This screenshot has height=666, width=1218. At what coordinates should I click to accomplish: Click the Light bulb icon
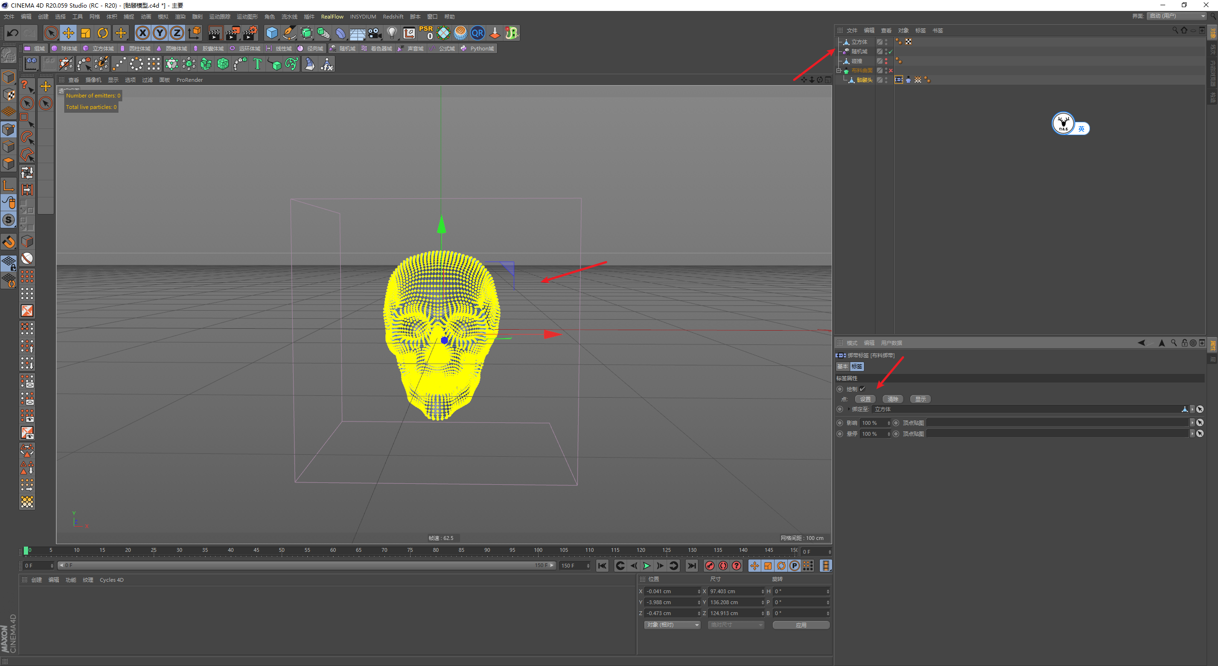pyautogui.click(x=392, y=33)
